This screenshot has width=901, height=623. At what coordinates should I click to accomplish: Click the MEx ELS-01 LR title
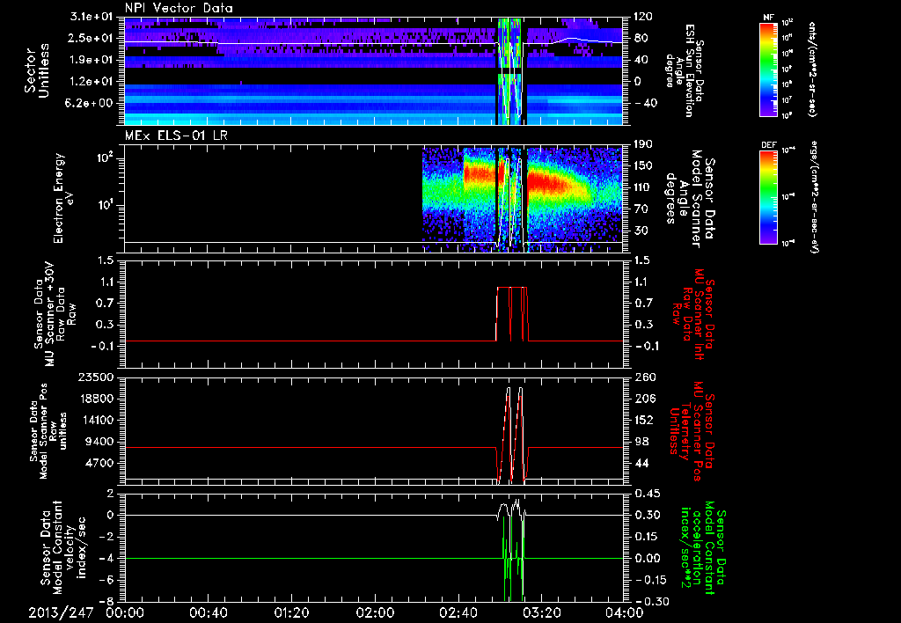coord(176,136)
